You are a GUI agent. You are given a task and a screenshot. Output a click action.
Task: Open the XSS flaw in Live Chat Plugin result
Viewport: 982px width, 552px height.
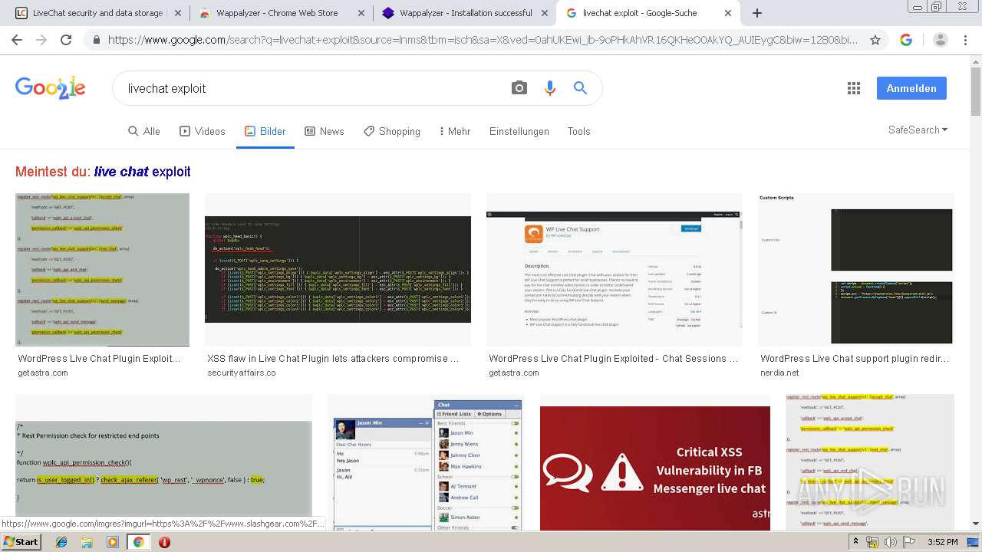tap(333, 358)
